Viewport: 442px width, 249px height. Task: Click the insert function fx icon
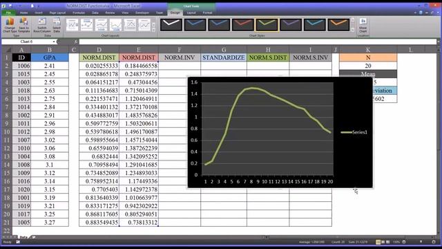coord(75,41)
